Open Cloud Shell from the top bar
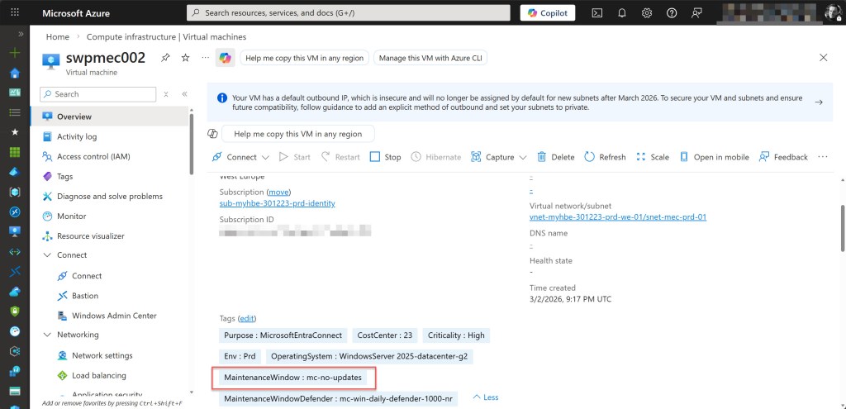 click(x=597, y=13)
